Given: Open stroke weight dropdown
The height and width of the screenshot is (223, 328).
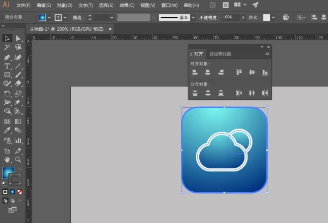Looking at the screenshot, I should coord(112,17).
